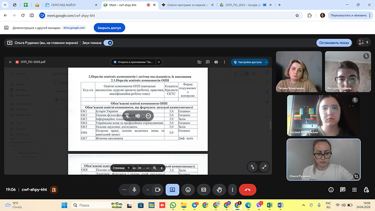This screenshot has width=375, height=211.
Task: Open the tab search dropdown arrow
Action: pos(5,5)
